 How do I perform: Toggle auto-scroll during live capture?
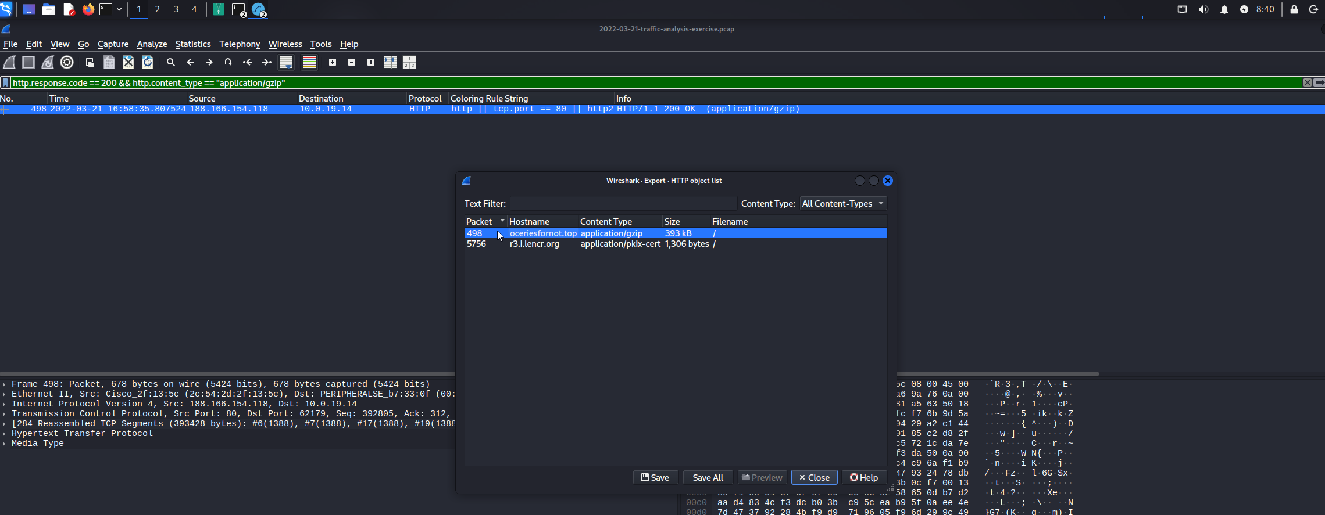286,62
